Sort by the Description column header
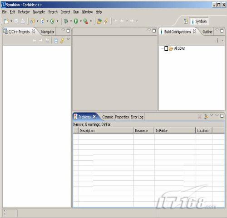This screenshot has height=218, width=227. click(x=105, y=131)
